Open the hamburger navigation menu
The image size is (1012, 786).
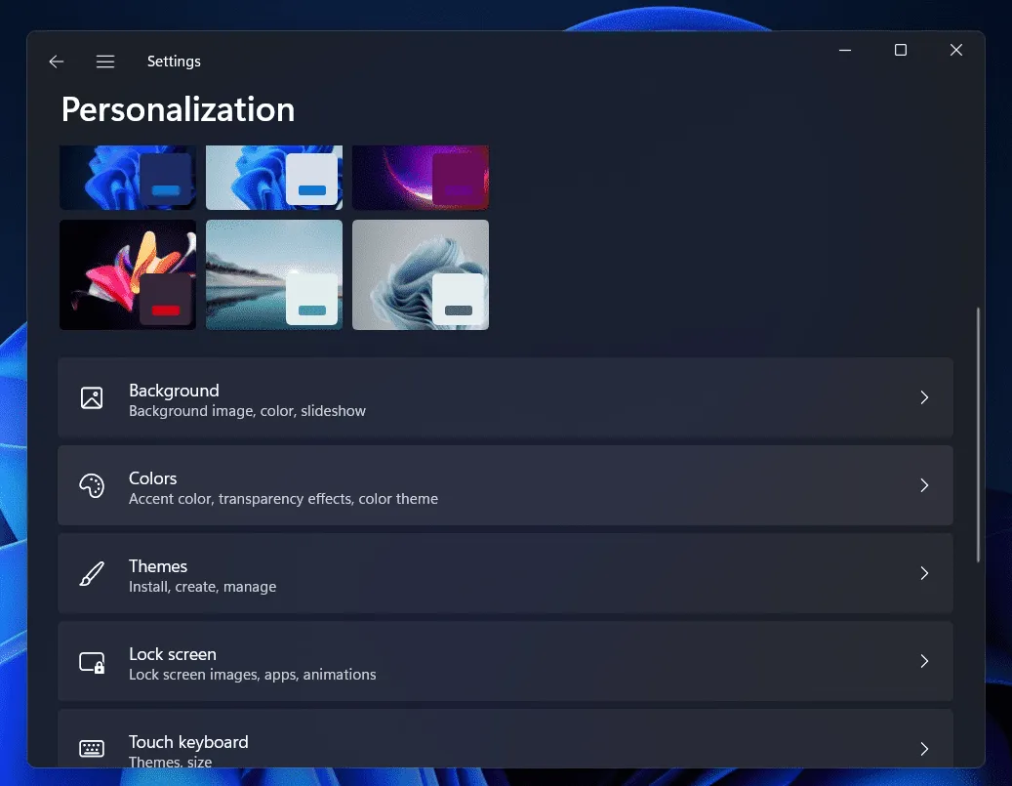pyautogui.click(x=105, y=62)
